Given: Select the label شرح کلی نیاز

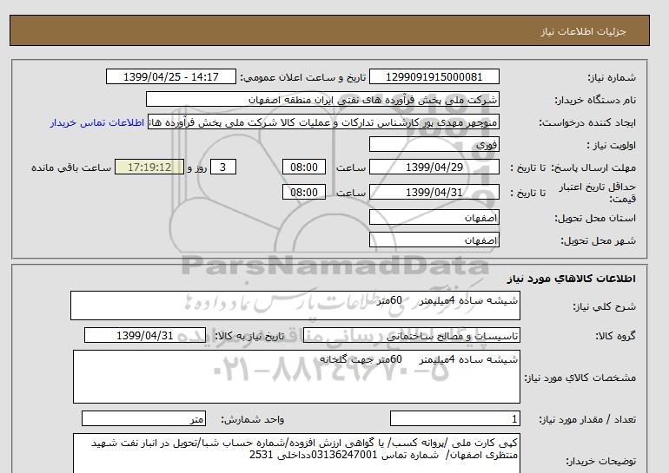Looking at the screenshot, I should (604, 306).
